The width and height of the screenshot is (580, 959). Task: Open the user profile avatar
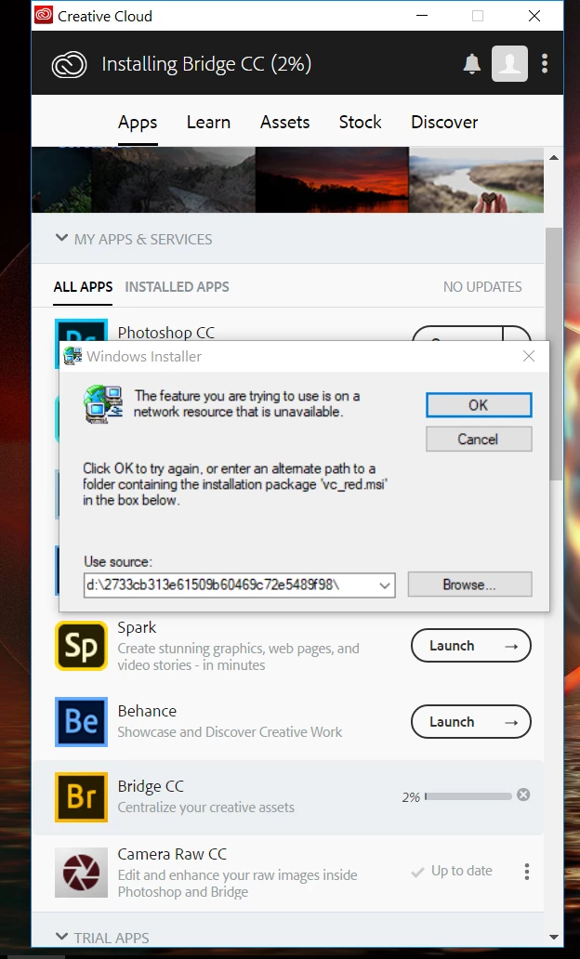click(509, 63)
